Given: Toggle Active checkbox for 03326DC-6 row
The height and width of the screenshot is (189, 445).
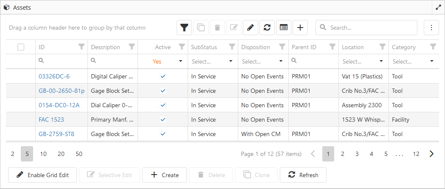Looking at the screenshot, I should pyautogui.click(x=163, y=77).
